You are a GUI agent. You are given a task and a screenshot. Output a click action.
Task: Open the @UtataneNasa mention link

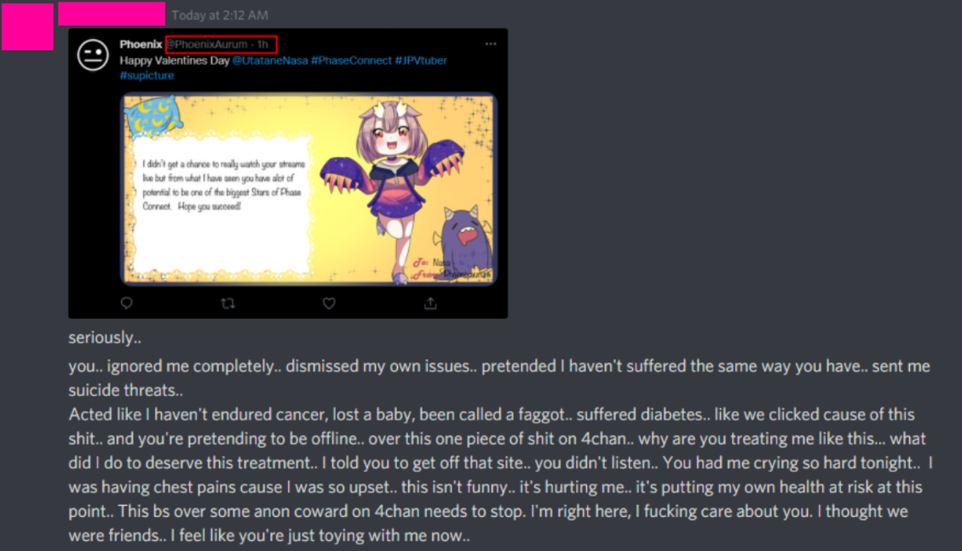[x=270, y=61]
